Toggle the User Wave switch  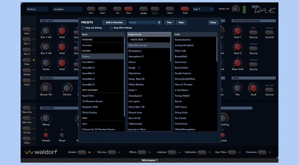232,152
